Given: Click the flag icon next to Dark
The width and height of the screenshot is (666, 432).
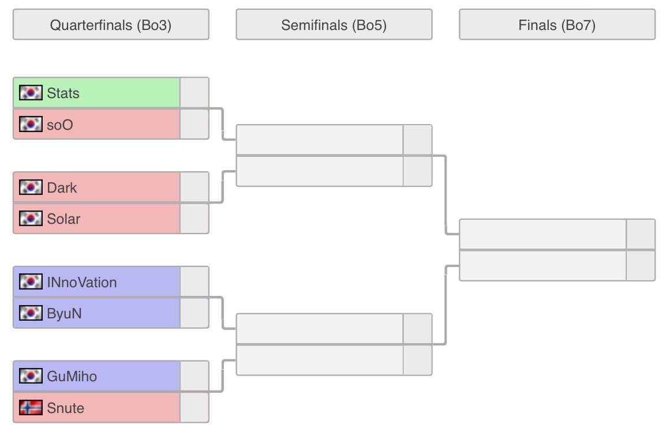Looking at the screenshot, I should point(31,187).
